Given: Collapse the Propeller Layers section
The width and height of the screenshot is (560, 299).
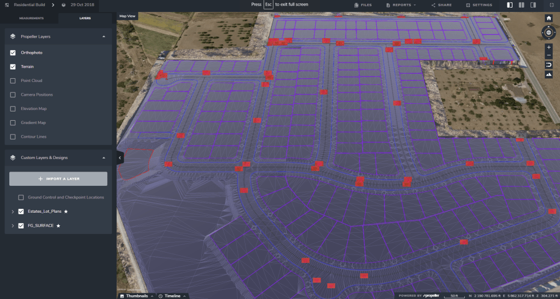Looking at the screenshot, I should point(103,37).
